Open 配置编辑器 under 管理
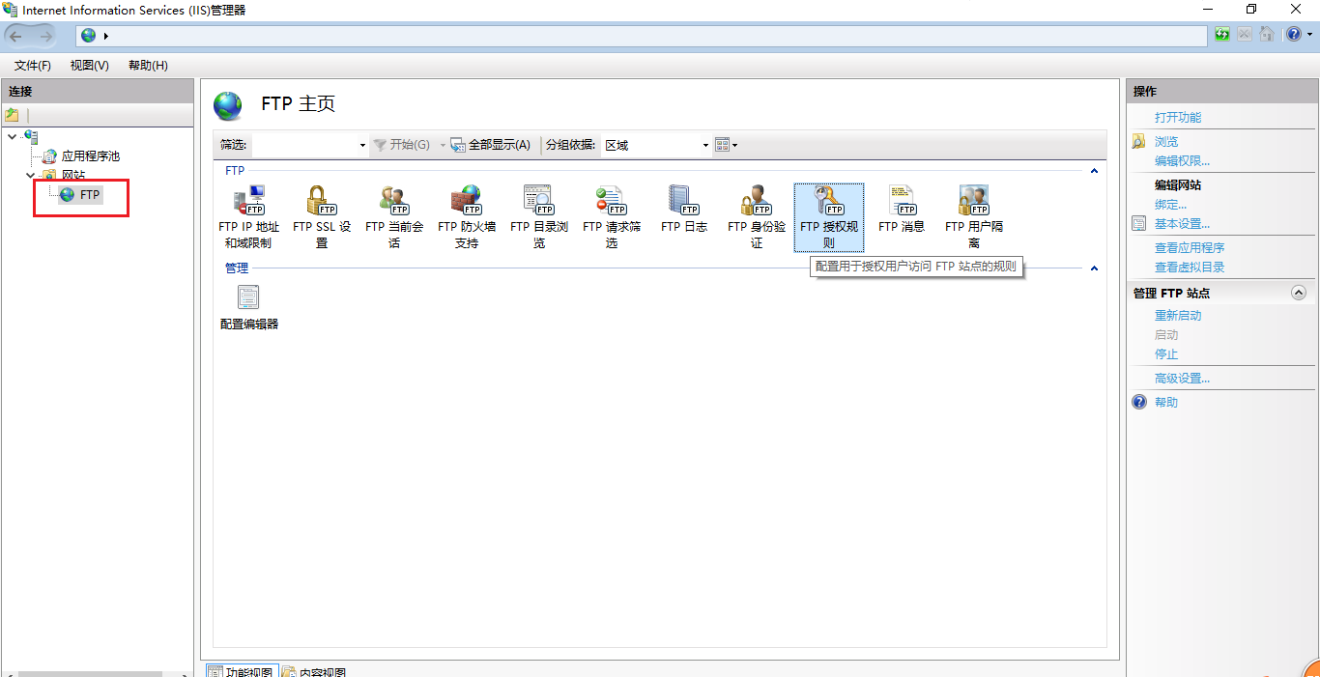 click(249, 307)
